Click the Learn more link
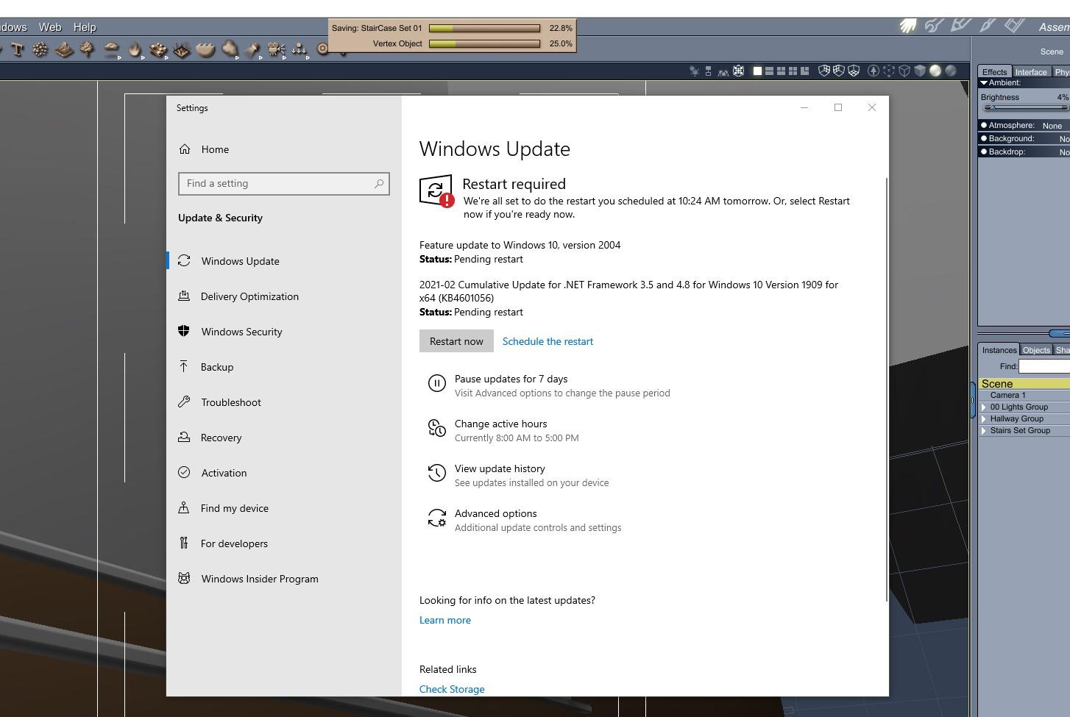 (445, 620)
